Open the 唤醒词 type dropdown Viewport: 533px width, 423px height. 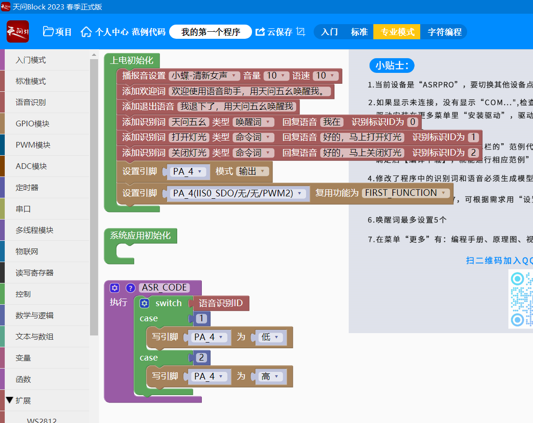(x=253, y=122)
